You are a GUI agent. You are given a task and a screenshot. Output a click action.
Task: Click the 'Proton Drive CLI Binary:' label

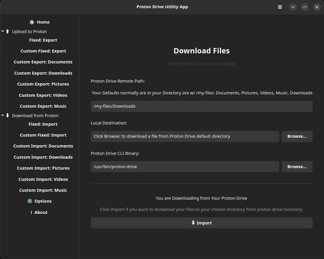click(115, 153)
